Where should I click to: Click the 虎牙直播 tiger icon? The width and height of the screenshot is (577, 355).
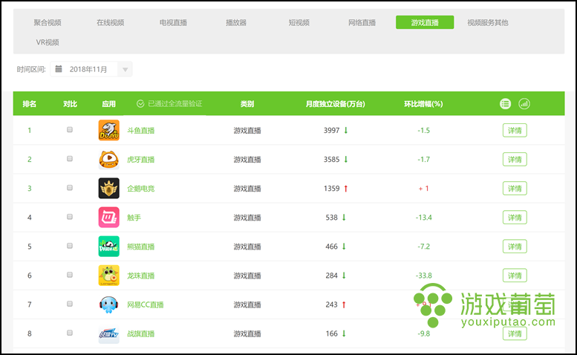click(108, 159)
